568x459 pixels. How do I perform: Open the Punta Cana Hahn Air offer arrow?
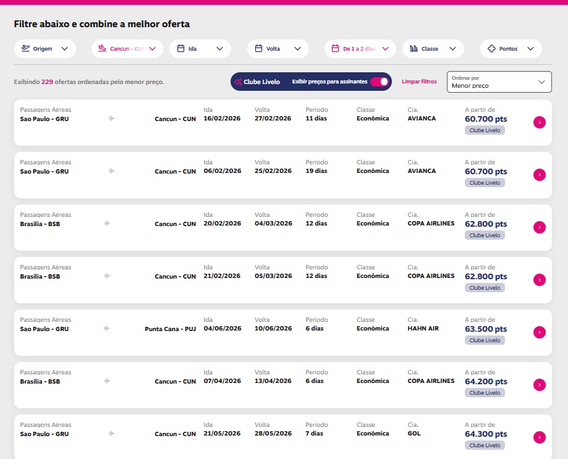(x=539, y=332)
